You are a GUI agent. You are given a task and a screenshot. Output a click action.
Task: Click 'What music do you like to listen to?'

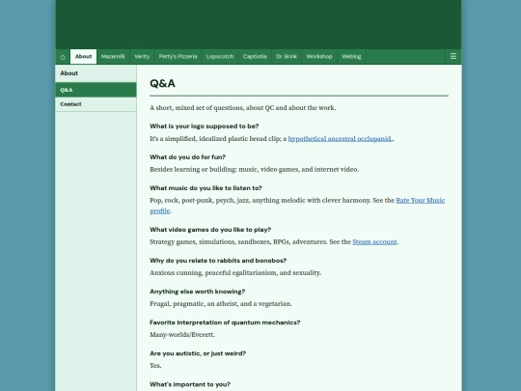pos(206,188)
